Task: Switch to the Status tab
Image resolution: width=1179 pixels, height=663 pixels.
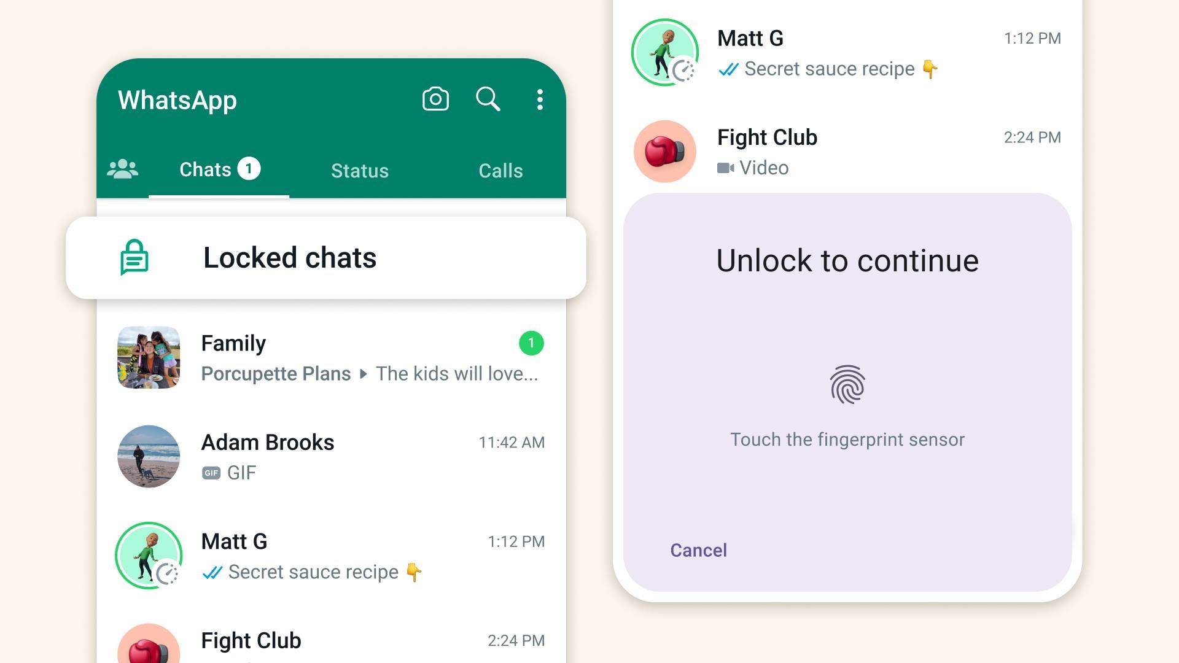Action: (359, 170)
